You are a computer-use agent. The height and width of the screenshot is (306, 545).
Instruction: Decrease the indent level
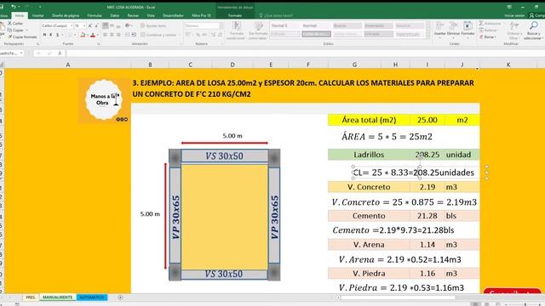127,35
